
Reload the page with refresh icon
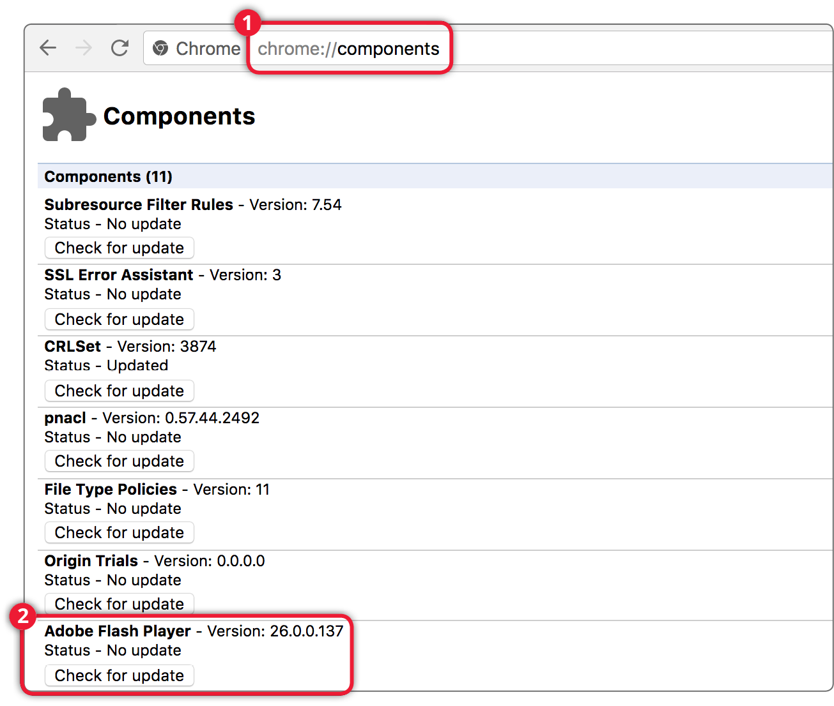(x=120, y=48)
